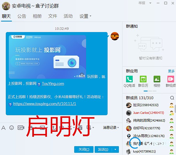Click the message input area

click(x=61, y=138)
